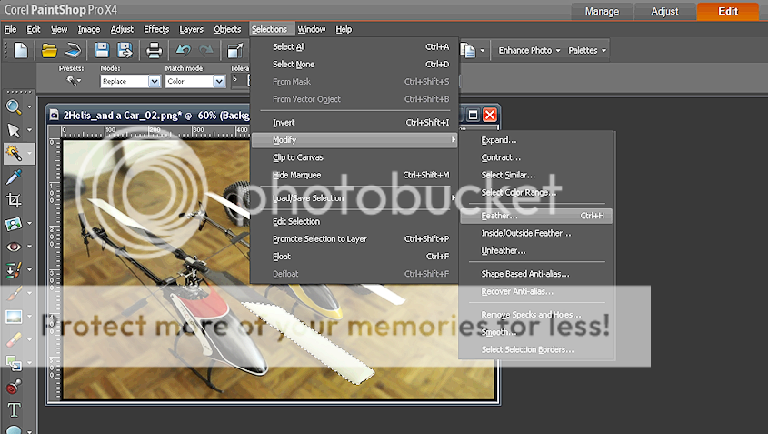The image size is (768, 434).
Task: Select the Dropper tool in toolbar
Action: [x=14, y=176]
